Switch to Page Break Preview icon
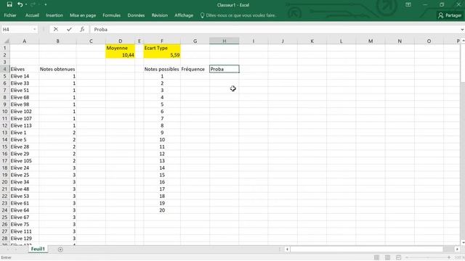This screenshot has height=261, width=465. (399, 257)
